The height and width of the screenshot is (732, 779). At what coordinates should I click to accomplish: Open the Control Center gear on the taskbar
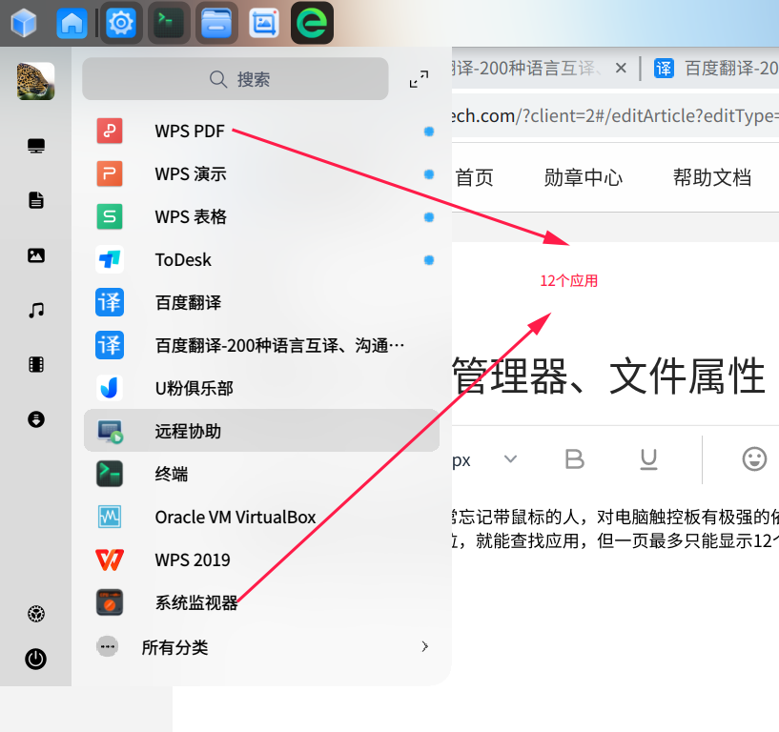121,22
